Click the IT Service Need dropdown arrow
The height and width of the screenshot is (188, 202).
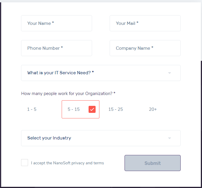[170, 73]
